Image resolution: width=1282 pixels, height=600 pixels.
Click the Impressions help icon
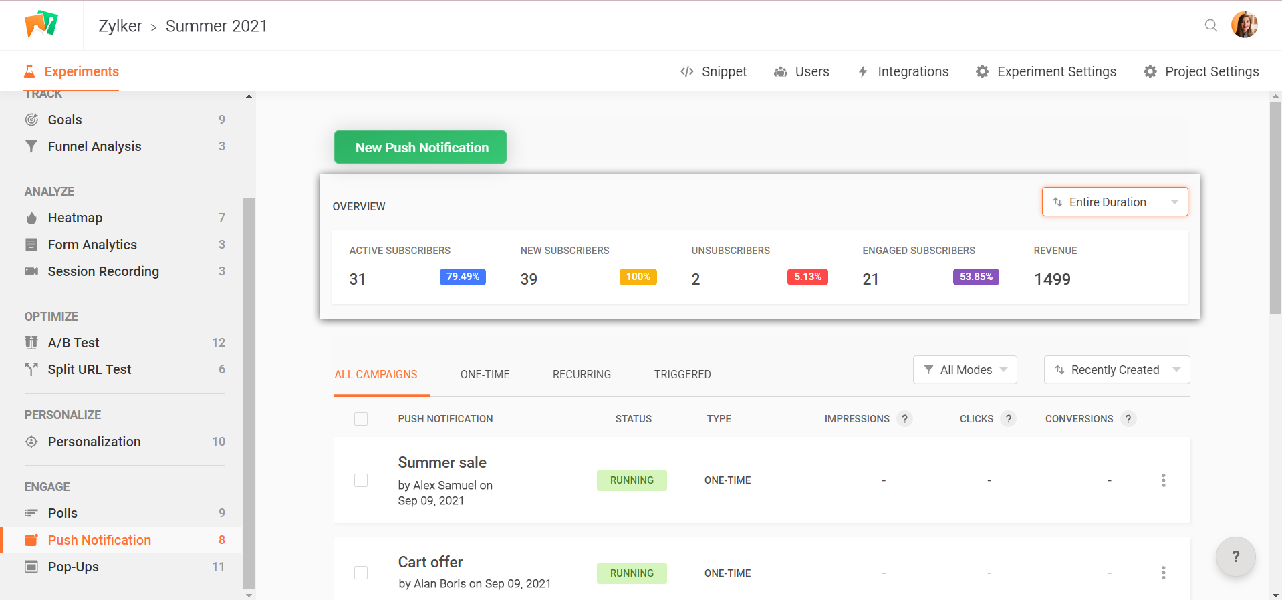pyautogui.click(x=904, y=419)
